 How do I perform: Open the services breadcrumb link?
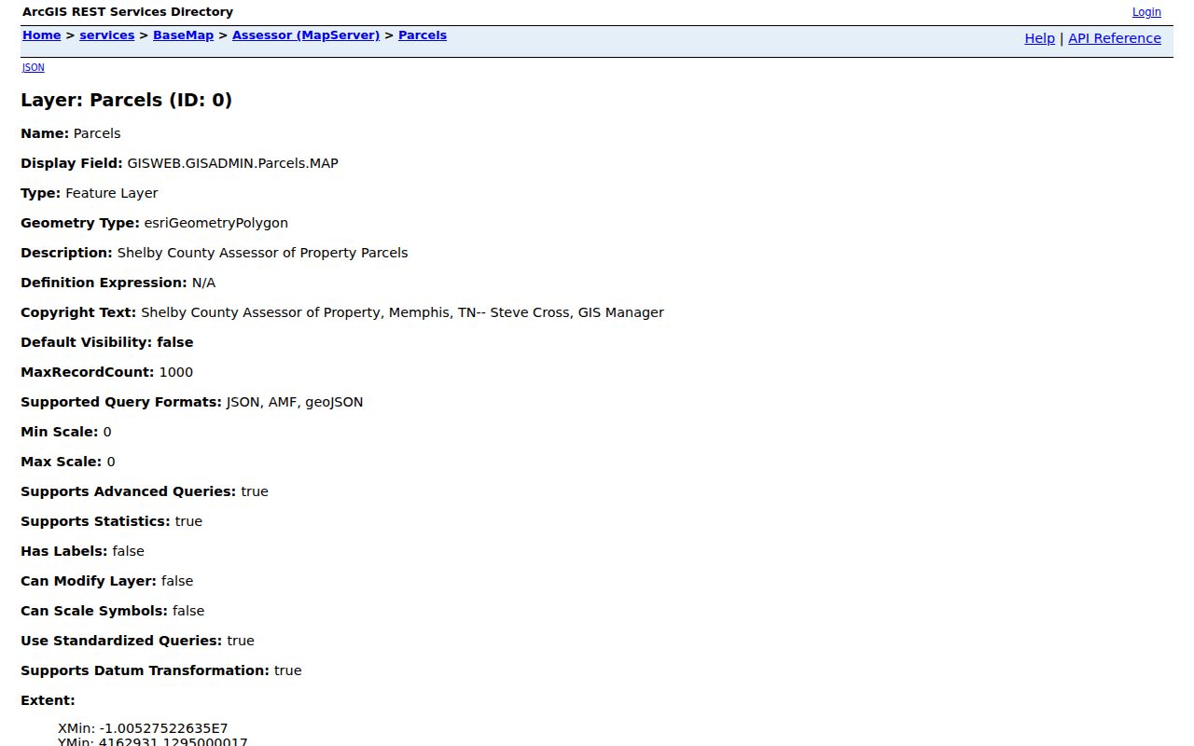click(107, 35)
